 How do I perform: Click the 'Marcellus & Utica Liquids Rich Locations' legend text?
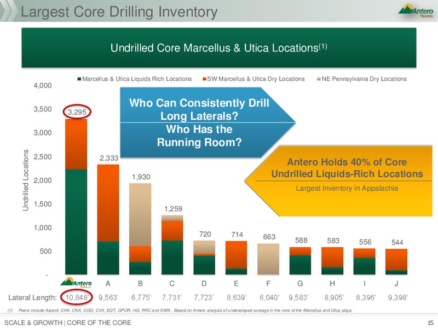137,79
